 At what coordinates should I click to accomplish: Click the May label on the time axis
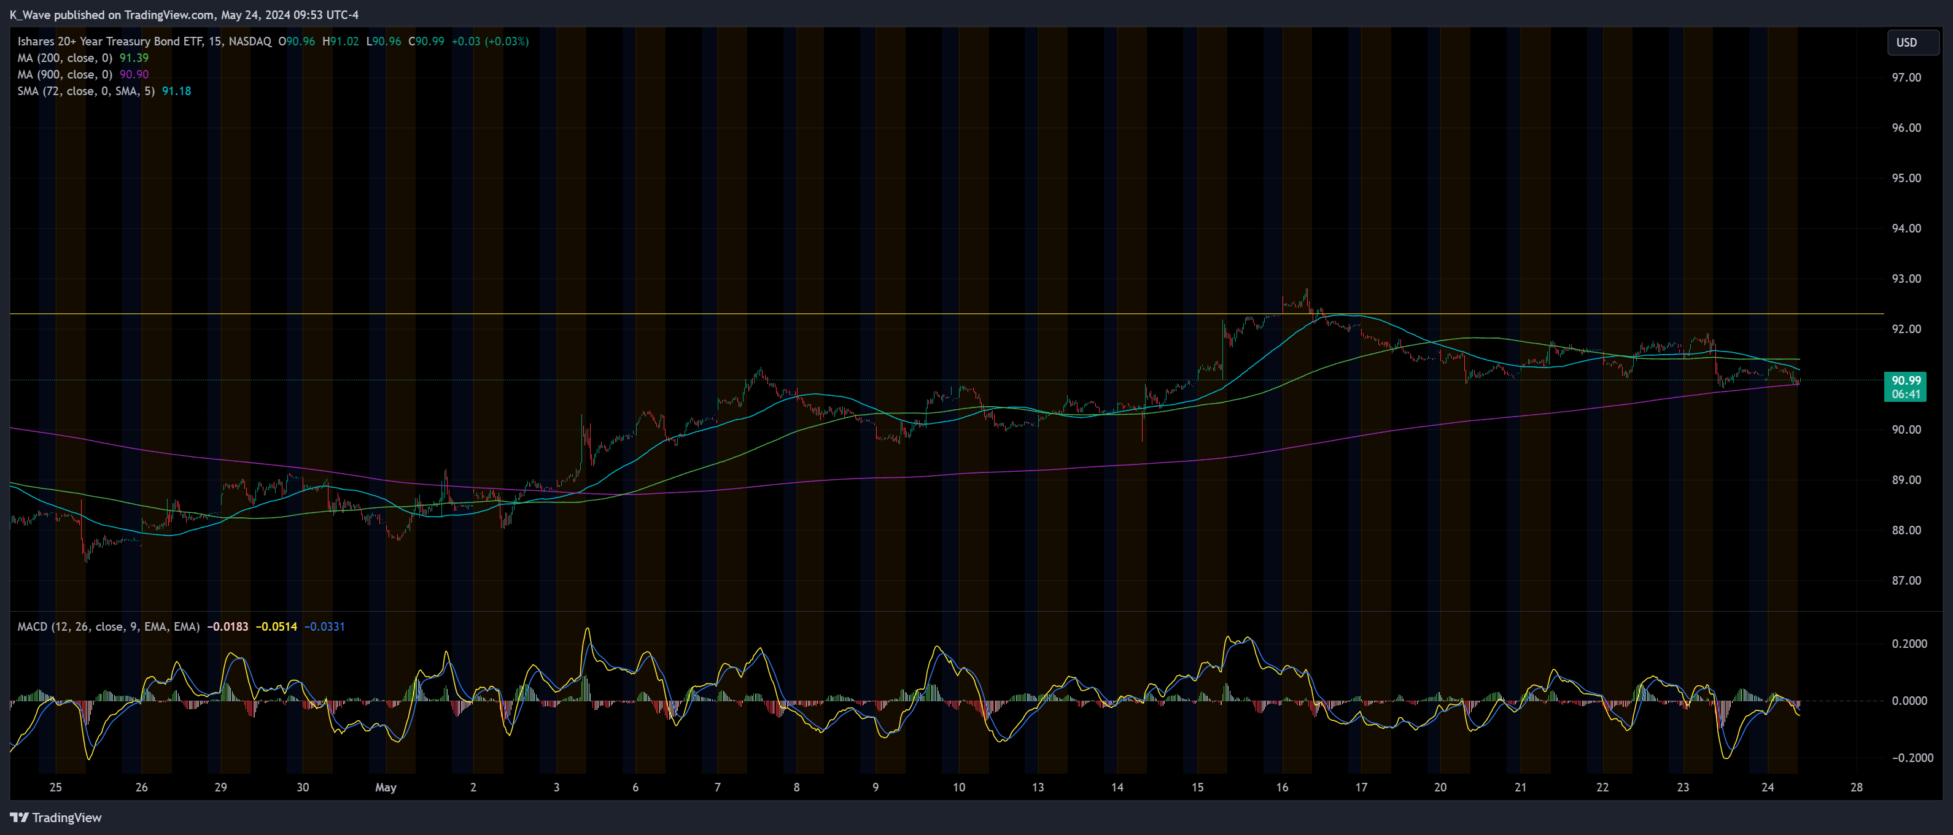click(x=386, y=787)
